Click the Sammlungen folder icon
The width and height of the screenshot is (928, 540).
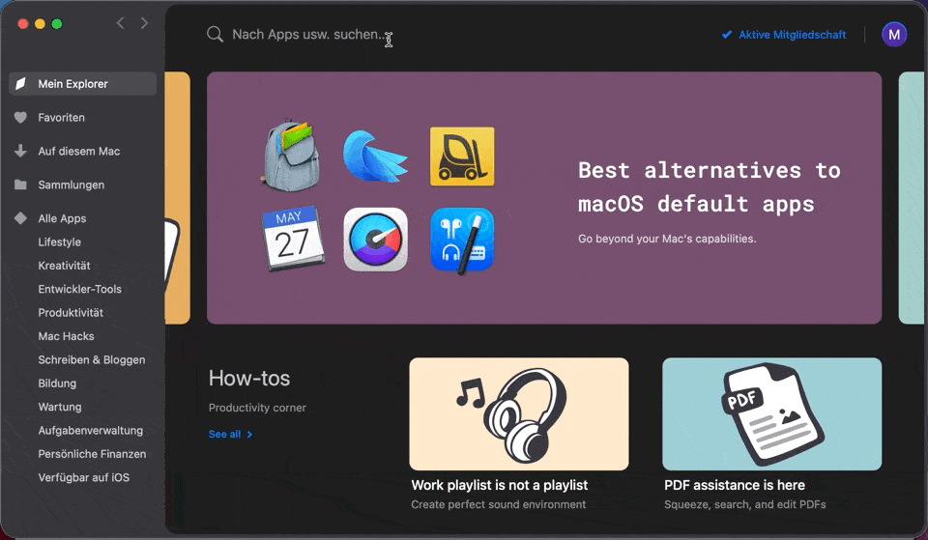click(x=20, y=185)
